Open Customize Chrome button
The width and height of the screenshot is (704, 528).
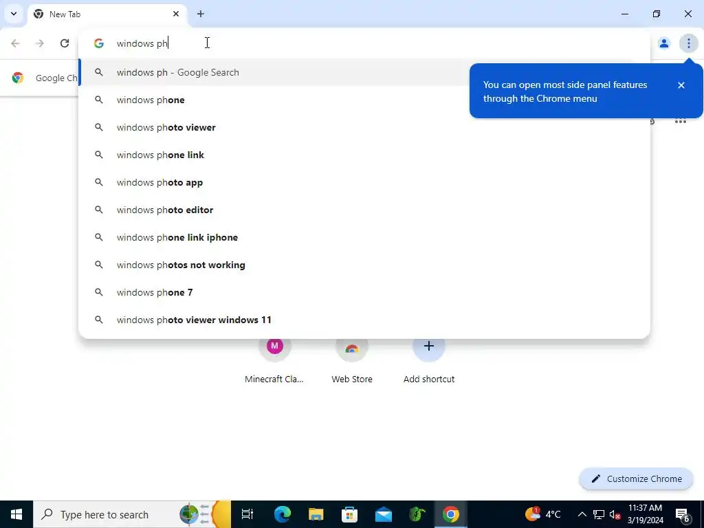637,478
